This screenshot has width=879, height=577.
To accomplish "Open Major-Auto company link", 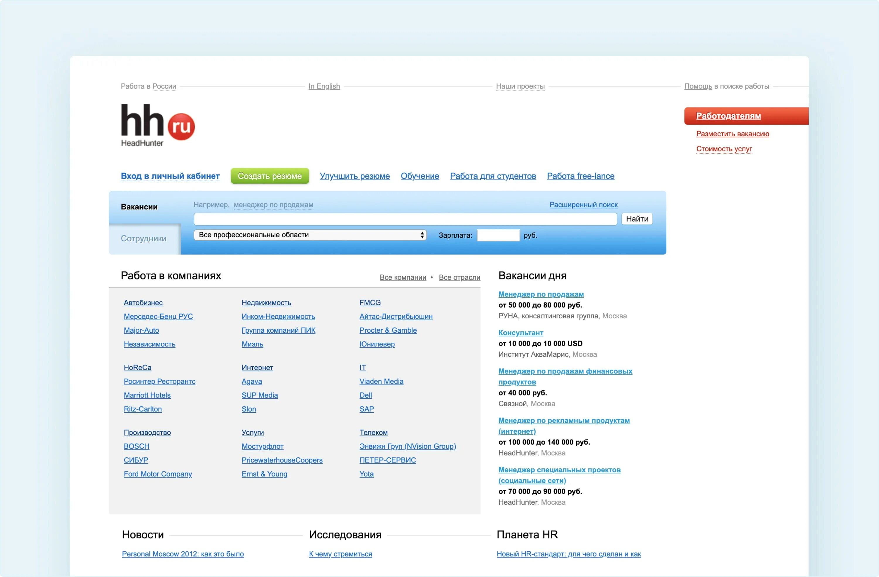I will tap(141, 330).
